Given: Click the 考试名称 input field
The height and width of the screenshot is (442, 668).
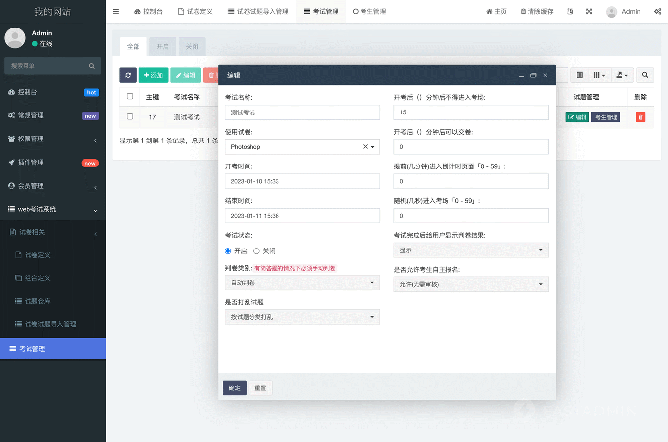Looking at the screenshot, I should [302, 112].
